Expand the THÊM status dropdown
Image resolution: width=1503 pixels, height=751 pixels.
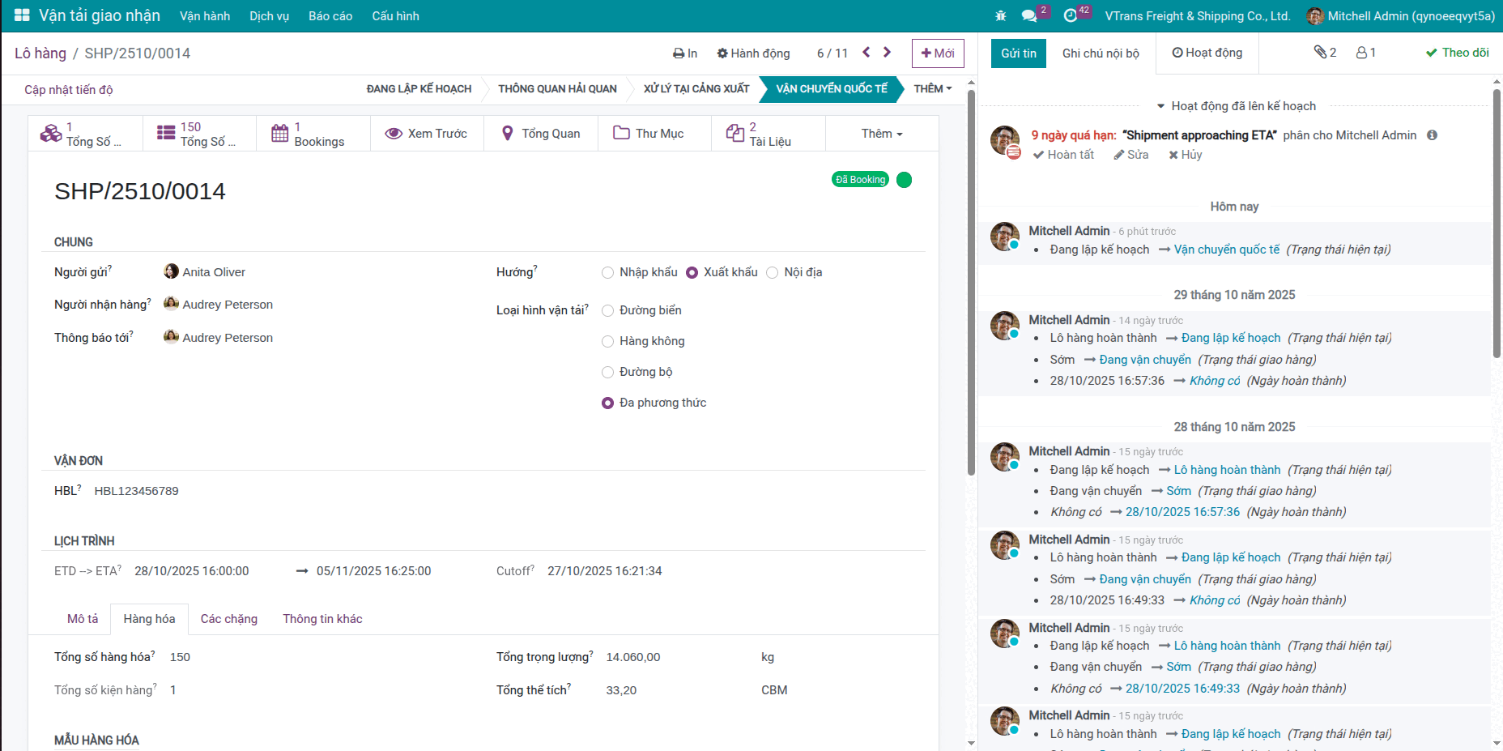[933, 89]
